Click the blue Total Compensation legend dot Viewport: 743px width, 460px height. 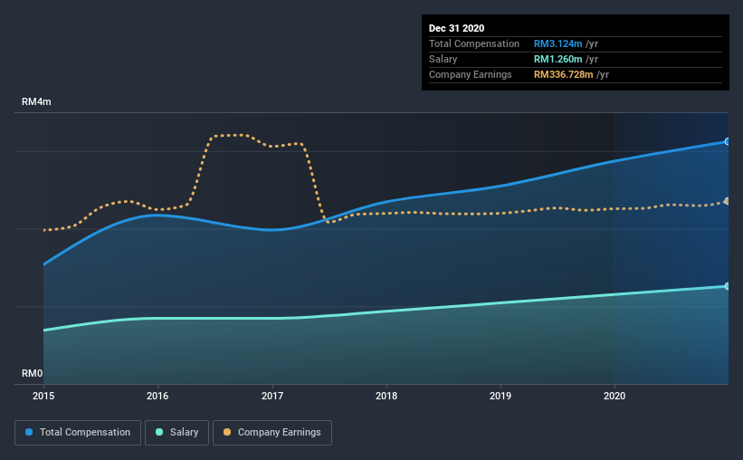pyautogui.click(x=29, y=432)
